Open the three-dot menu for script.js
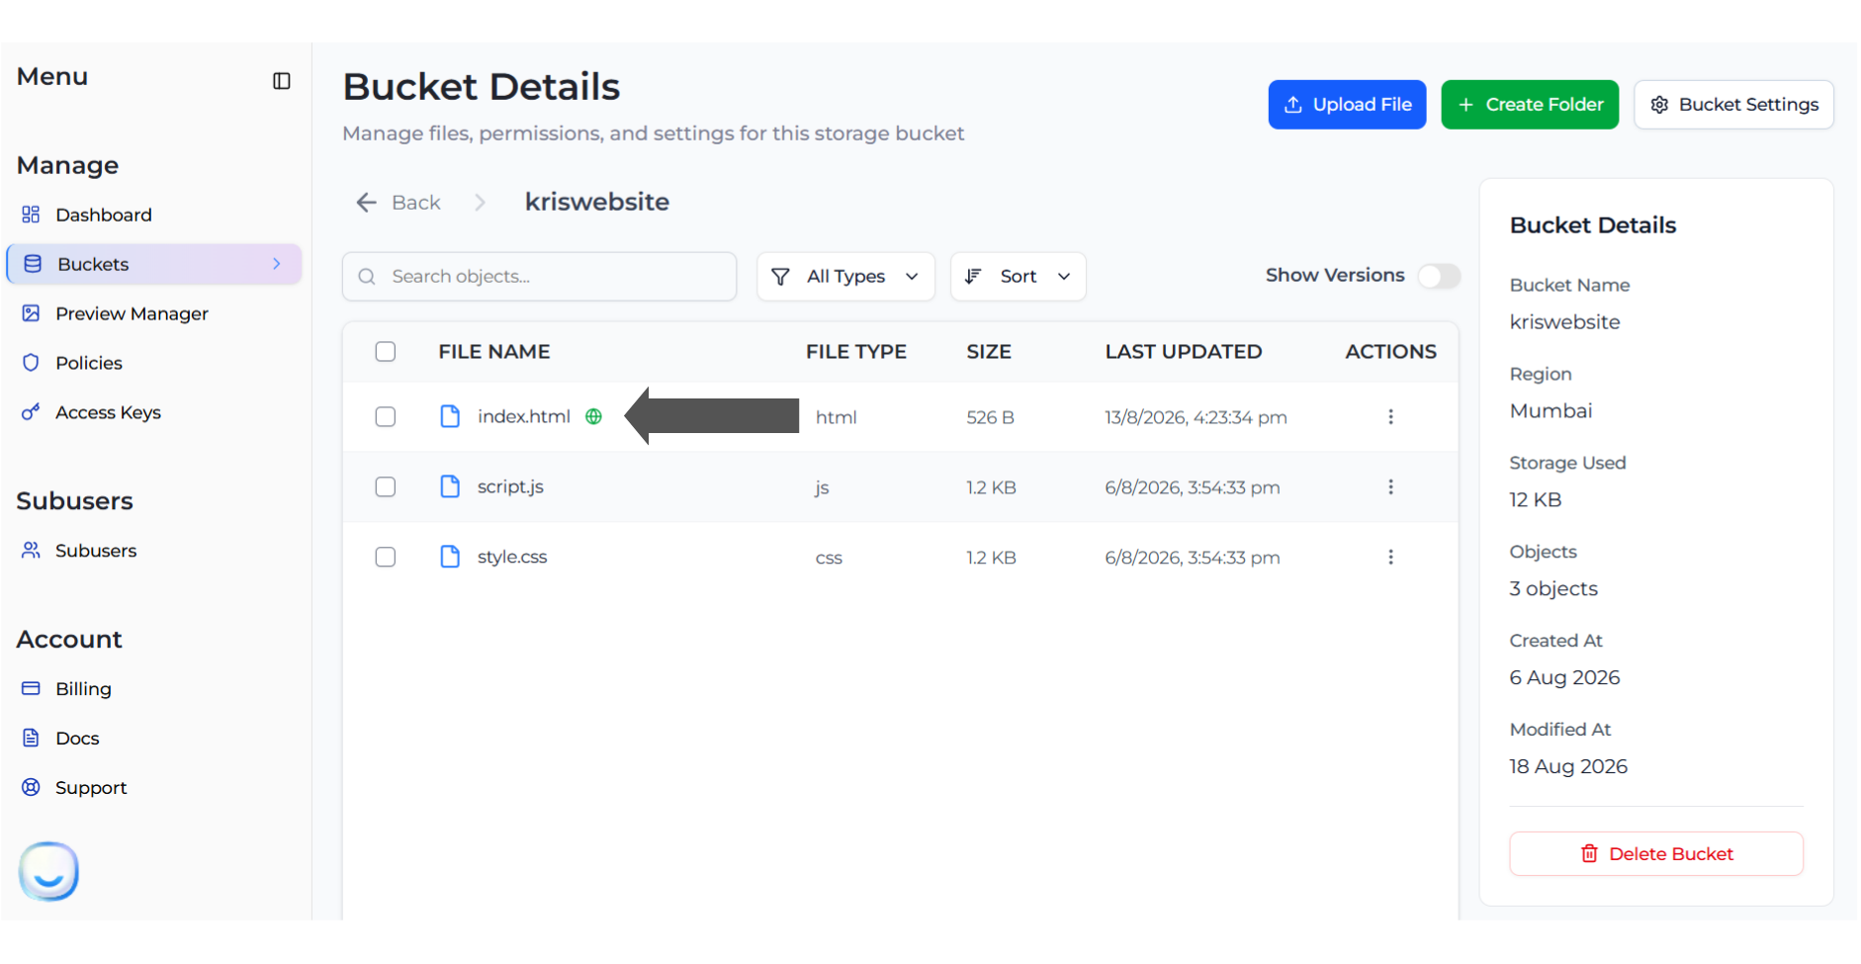This screenshot has height=964, width=1861. click(x=1390, y=486)
